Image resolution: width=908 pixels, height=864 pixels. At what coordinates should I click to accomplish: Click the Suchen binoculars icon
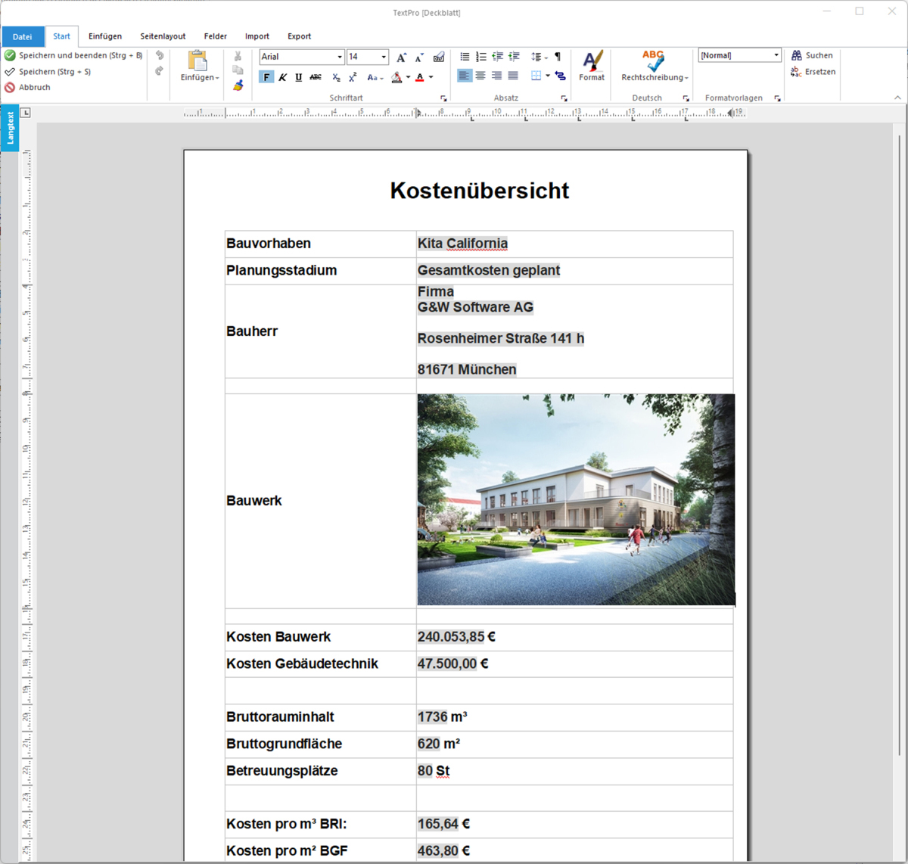click(797, 55)
